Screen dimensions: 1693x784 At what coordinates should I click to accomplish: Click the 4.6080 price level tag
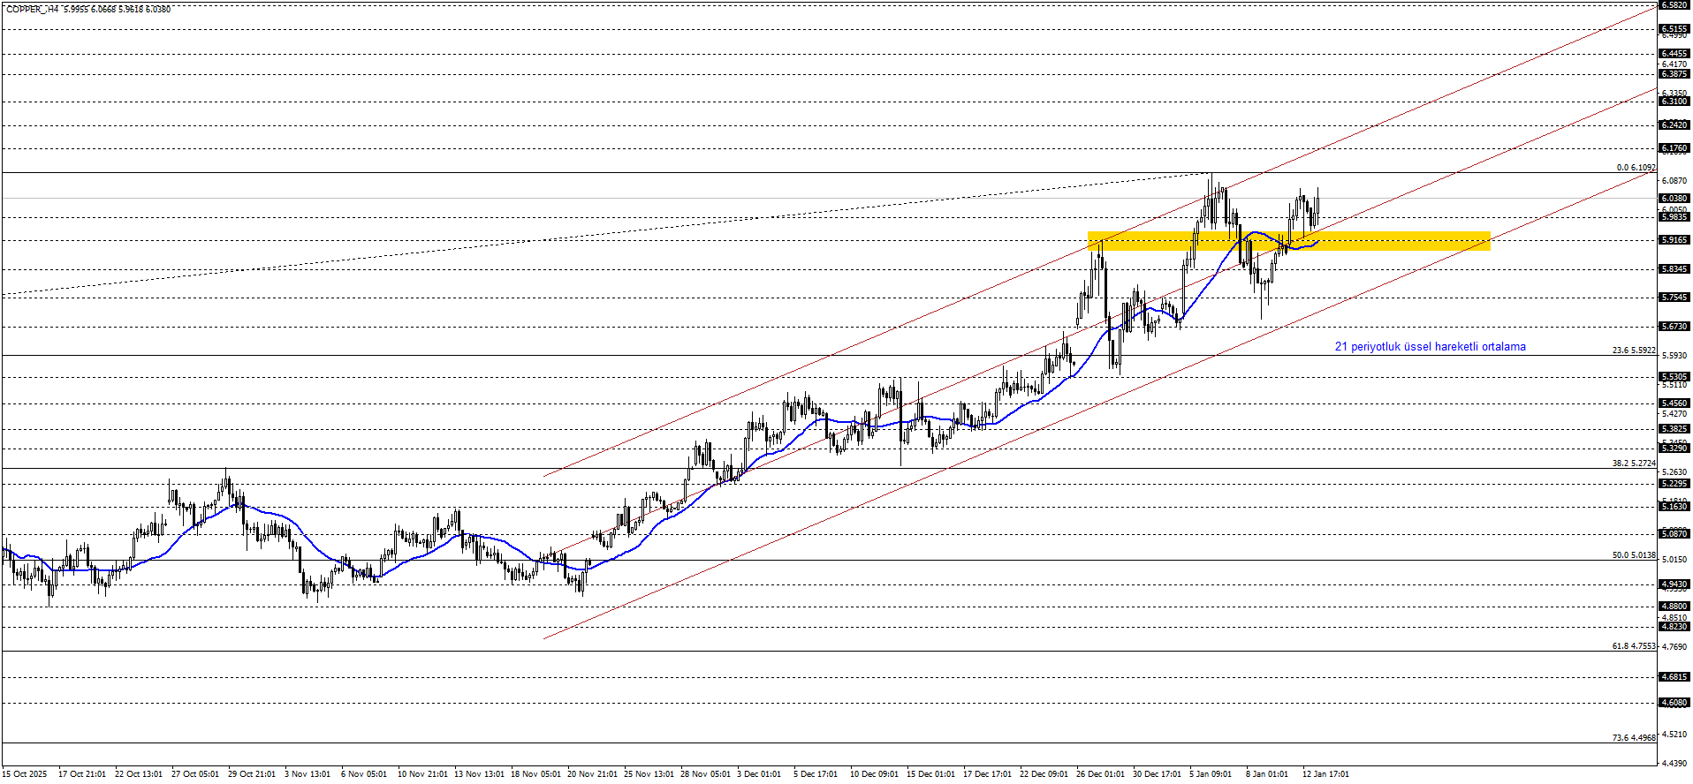tap(1674, 703)
